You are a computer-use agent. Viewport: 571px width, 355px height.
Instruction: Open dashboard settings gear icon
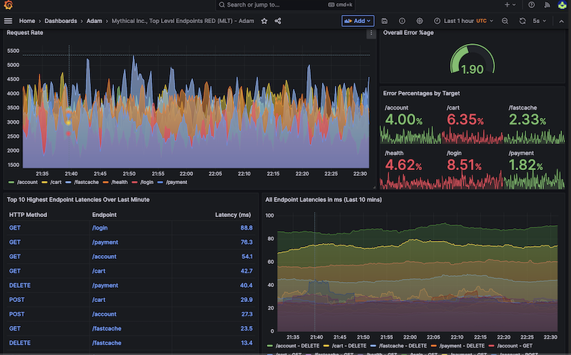420,21
